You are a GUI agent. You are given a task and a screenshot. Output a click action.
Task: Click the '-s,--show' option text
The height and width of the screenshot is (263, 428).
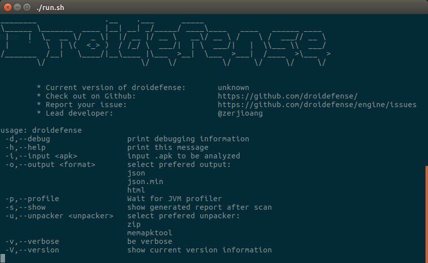coord(25,207)
